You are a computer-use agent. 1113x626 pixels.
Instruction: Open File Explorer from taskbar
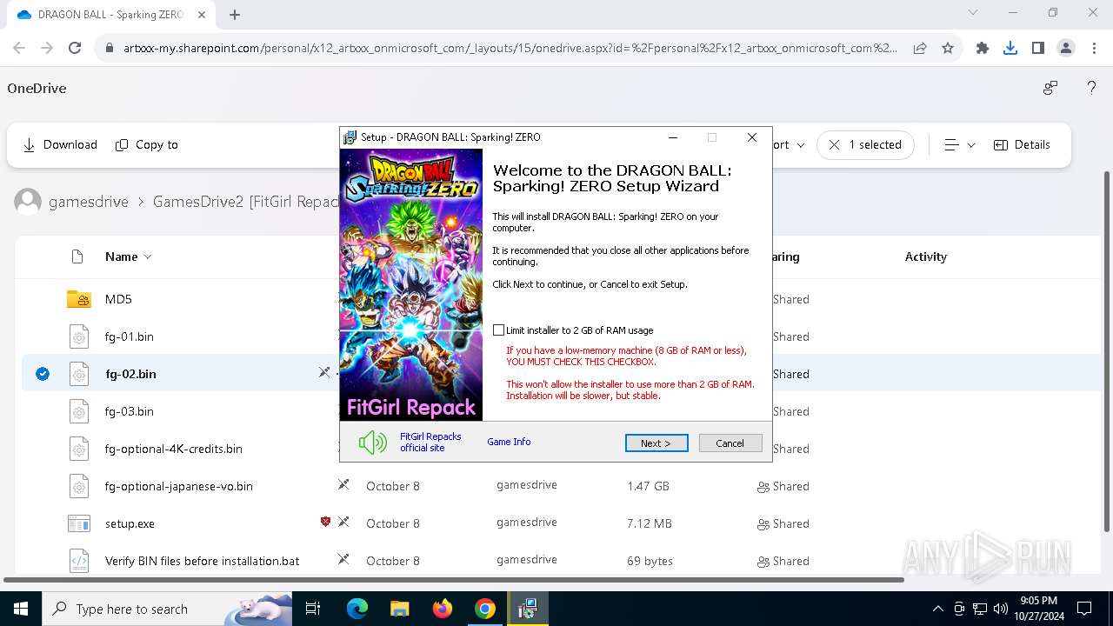(399, 609)
